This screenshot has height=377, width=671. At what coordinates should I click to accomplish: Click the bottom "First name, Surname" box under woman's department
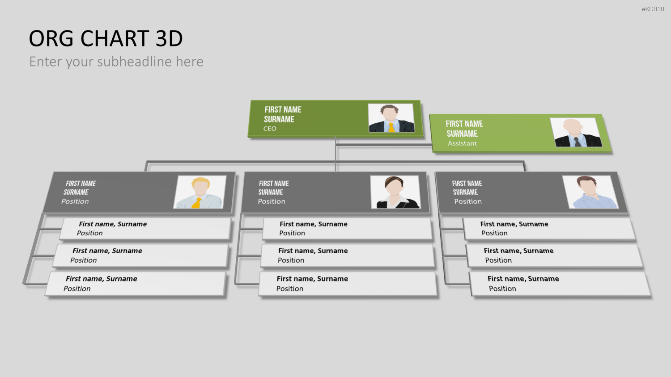pos(348,284)
